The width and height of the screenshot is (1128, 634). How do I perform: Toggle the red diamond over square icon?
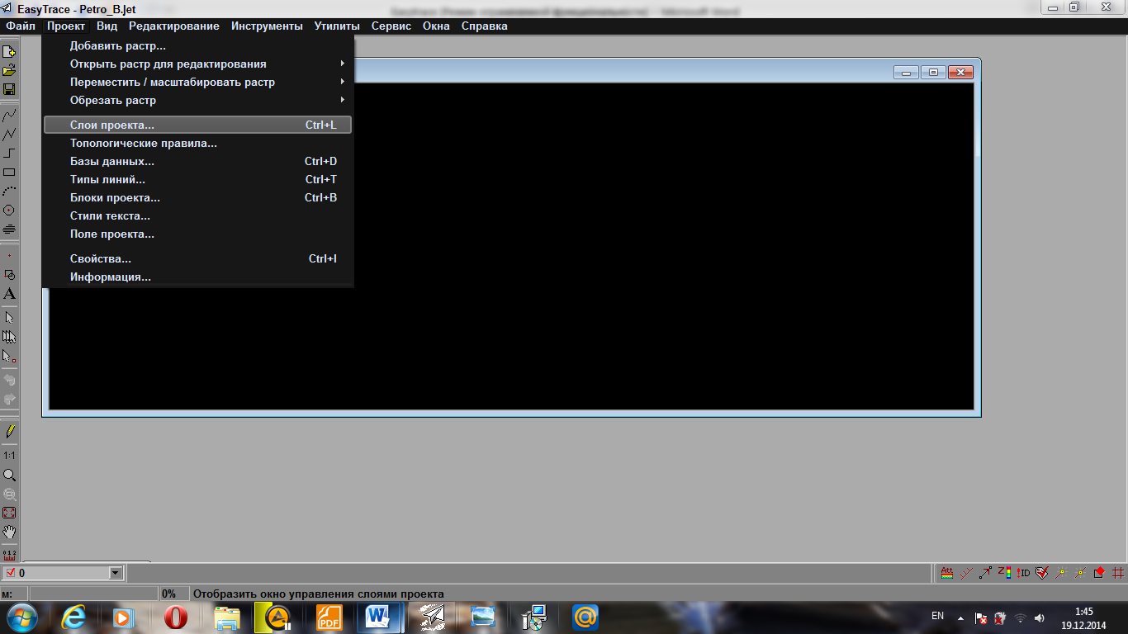(1099, 572)
